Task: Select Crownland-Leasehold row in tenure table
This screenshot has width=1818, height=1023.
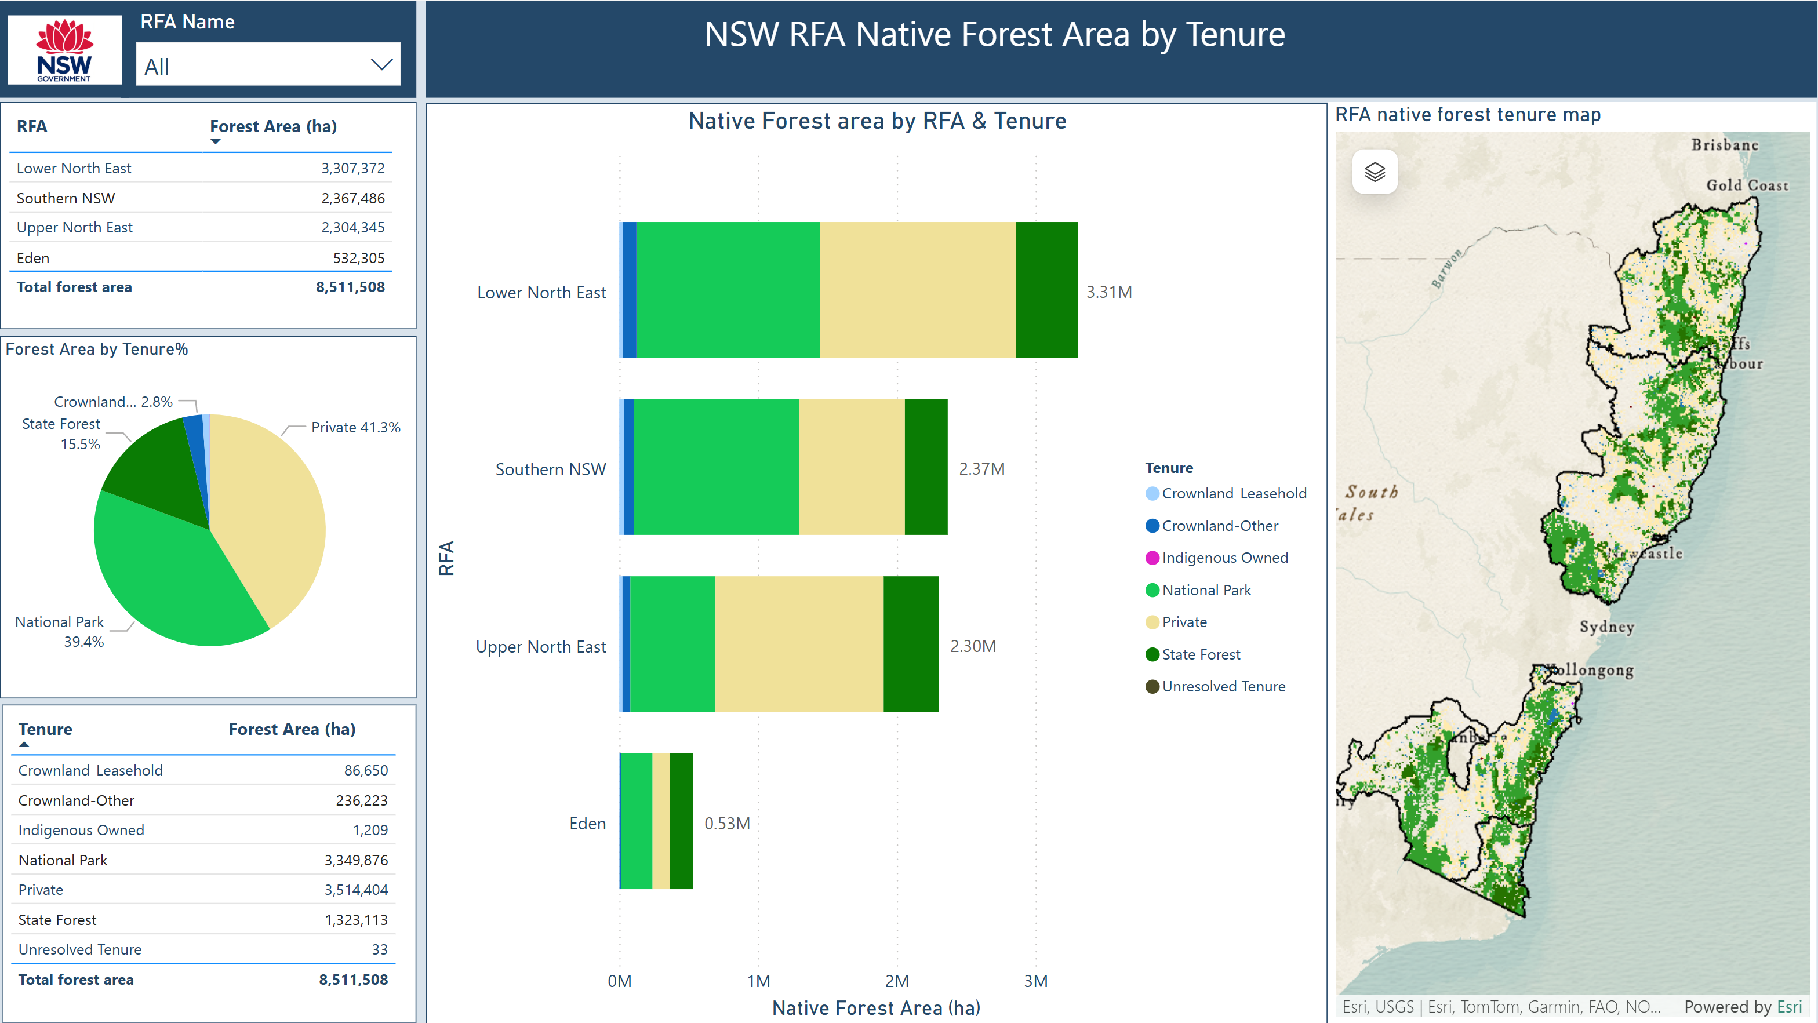Action: (x=203, y=770)
